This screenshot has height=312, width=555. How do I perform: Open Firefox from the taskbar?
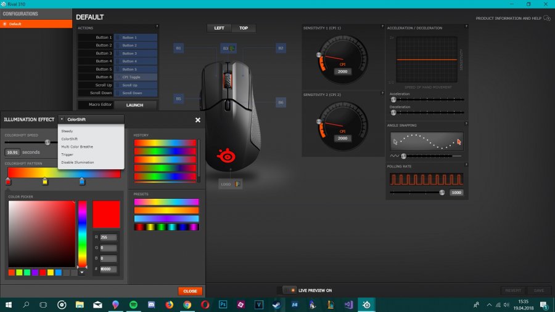tap(169, 305)
